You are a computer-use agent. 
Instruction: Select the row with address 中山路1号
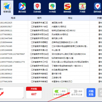[x=51, y=50]
